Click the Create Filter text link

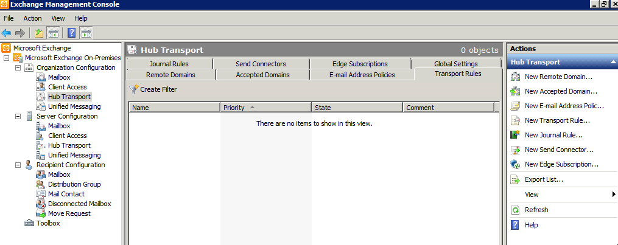pyautogui.click(x=158, y=89)
